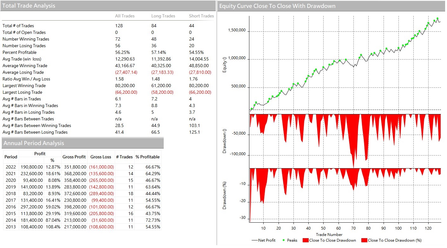
Task: Select the Short Trades column header
Action: 201,16
